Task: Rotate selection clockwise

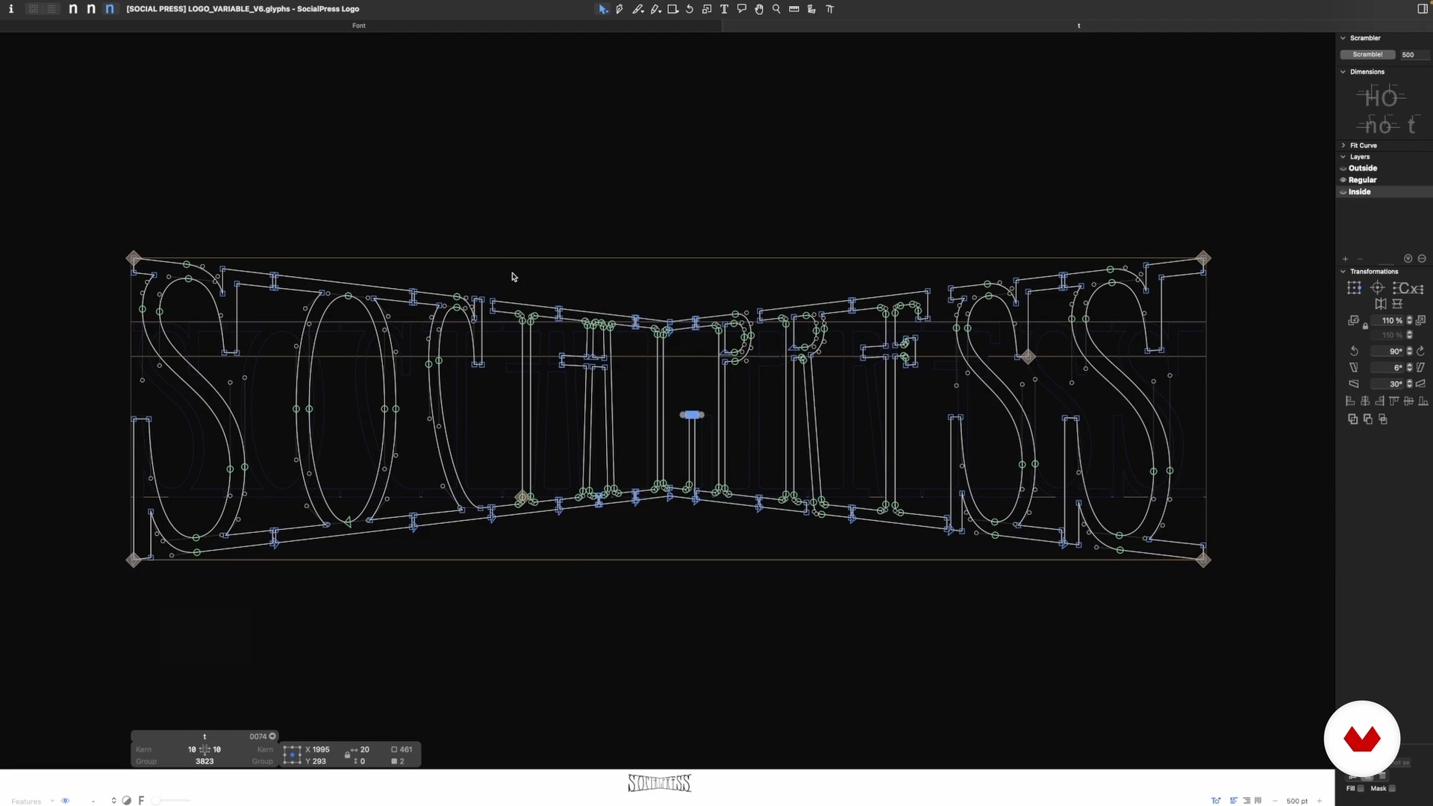Action: point(1421,352)
